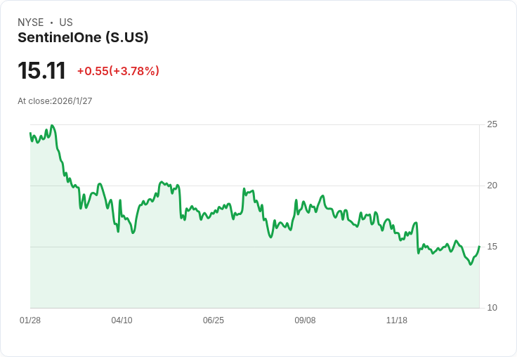Click the 20 price axis label
517x357 pixels.
coord(492,186)
